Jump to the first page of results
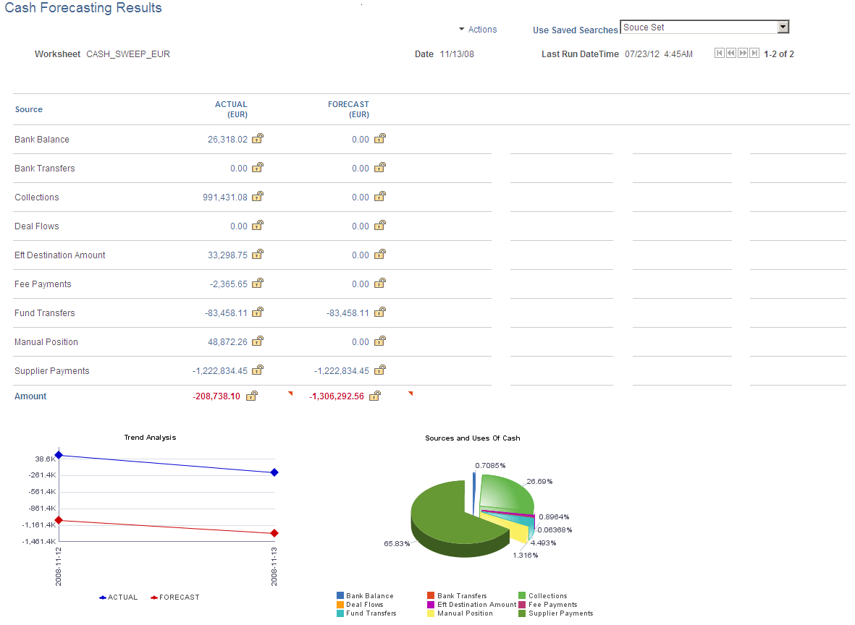 click(719, 52)
